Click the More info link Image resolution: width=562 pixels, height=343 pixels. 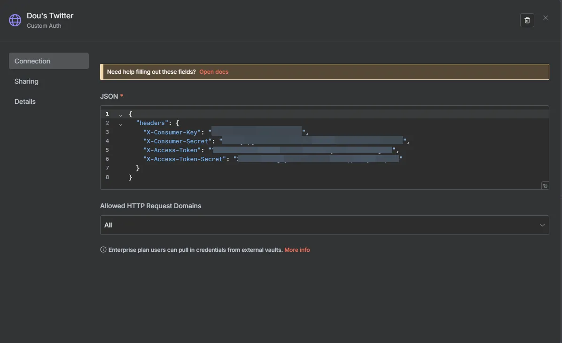pos(297,249)
